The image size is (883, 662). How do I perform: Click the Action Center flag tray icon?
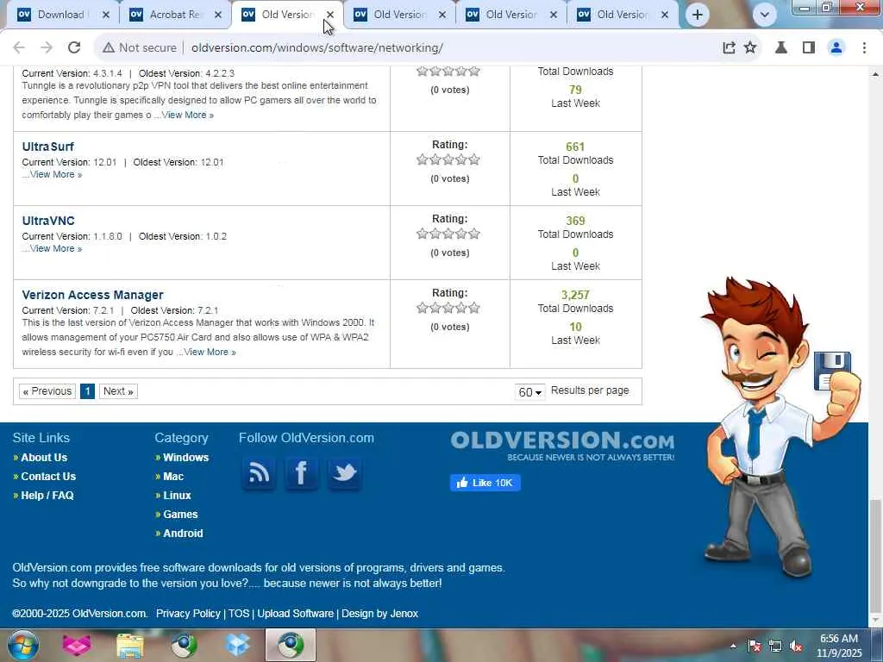click(754, 646)
